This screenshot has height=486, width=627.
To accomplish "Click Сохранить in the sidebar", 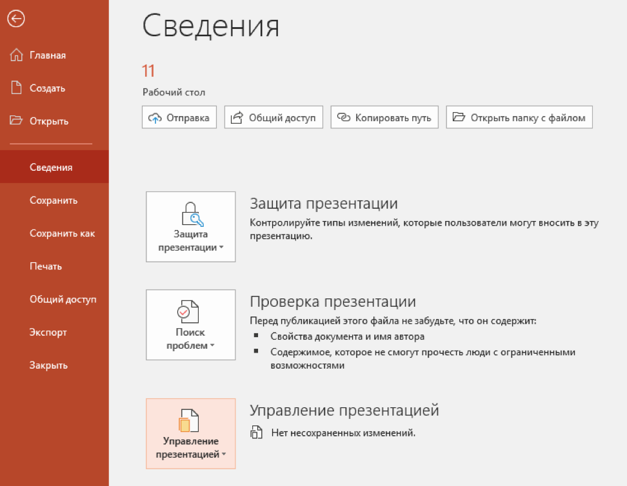I will (x=54, y=200).
